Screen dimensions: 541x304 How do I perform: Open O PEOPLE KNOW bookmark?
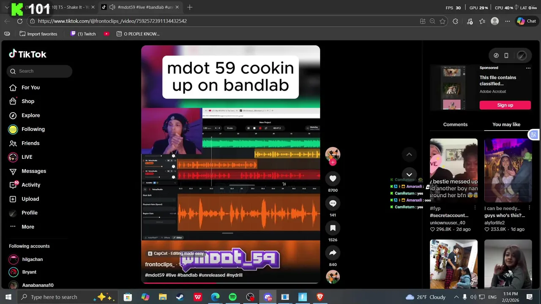(x=138, y=34)
